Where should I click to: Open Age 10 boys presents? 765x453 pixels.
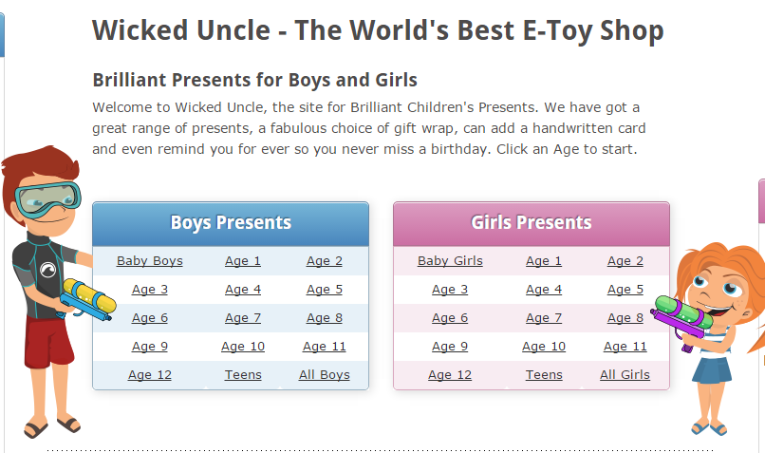243,347
